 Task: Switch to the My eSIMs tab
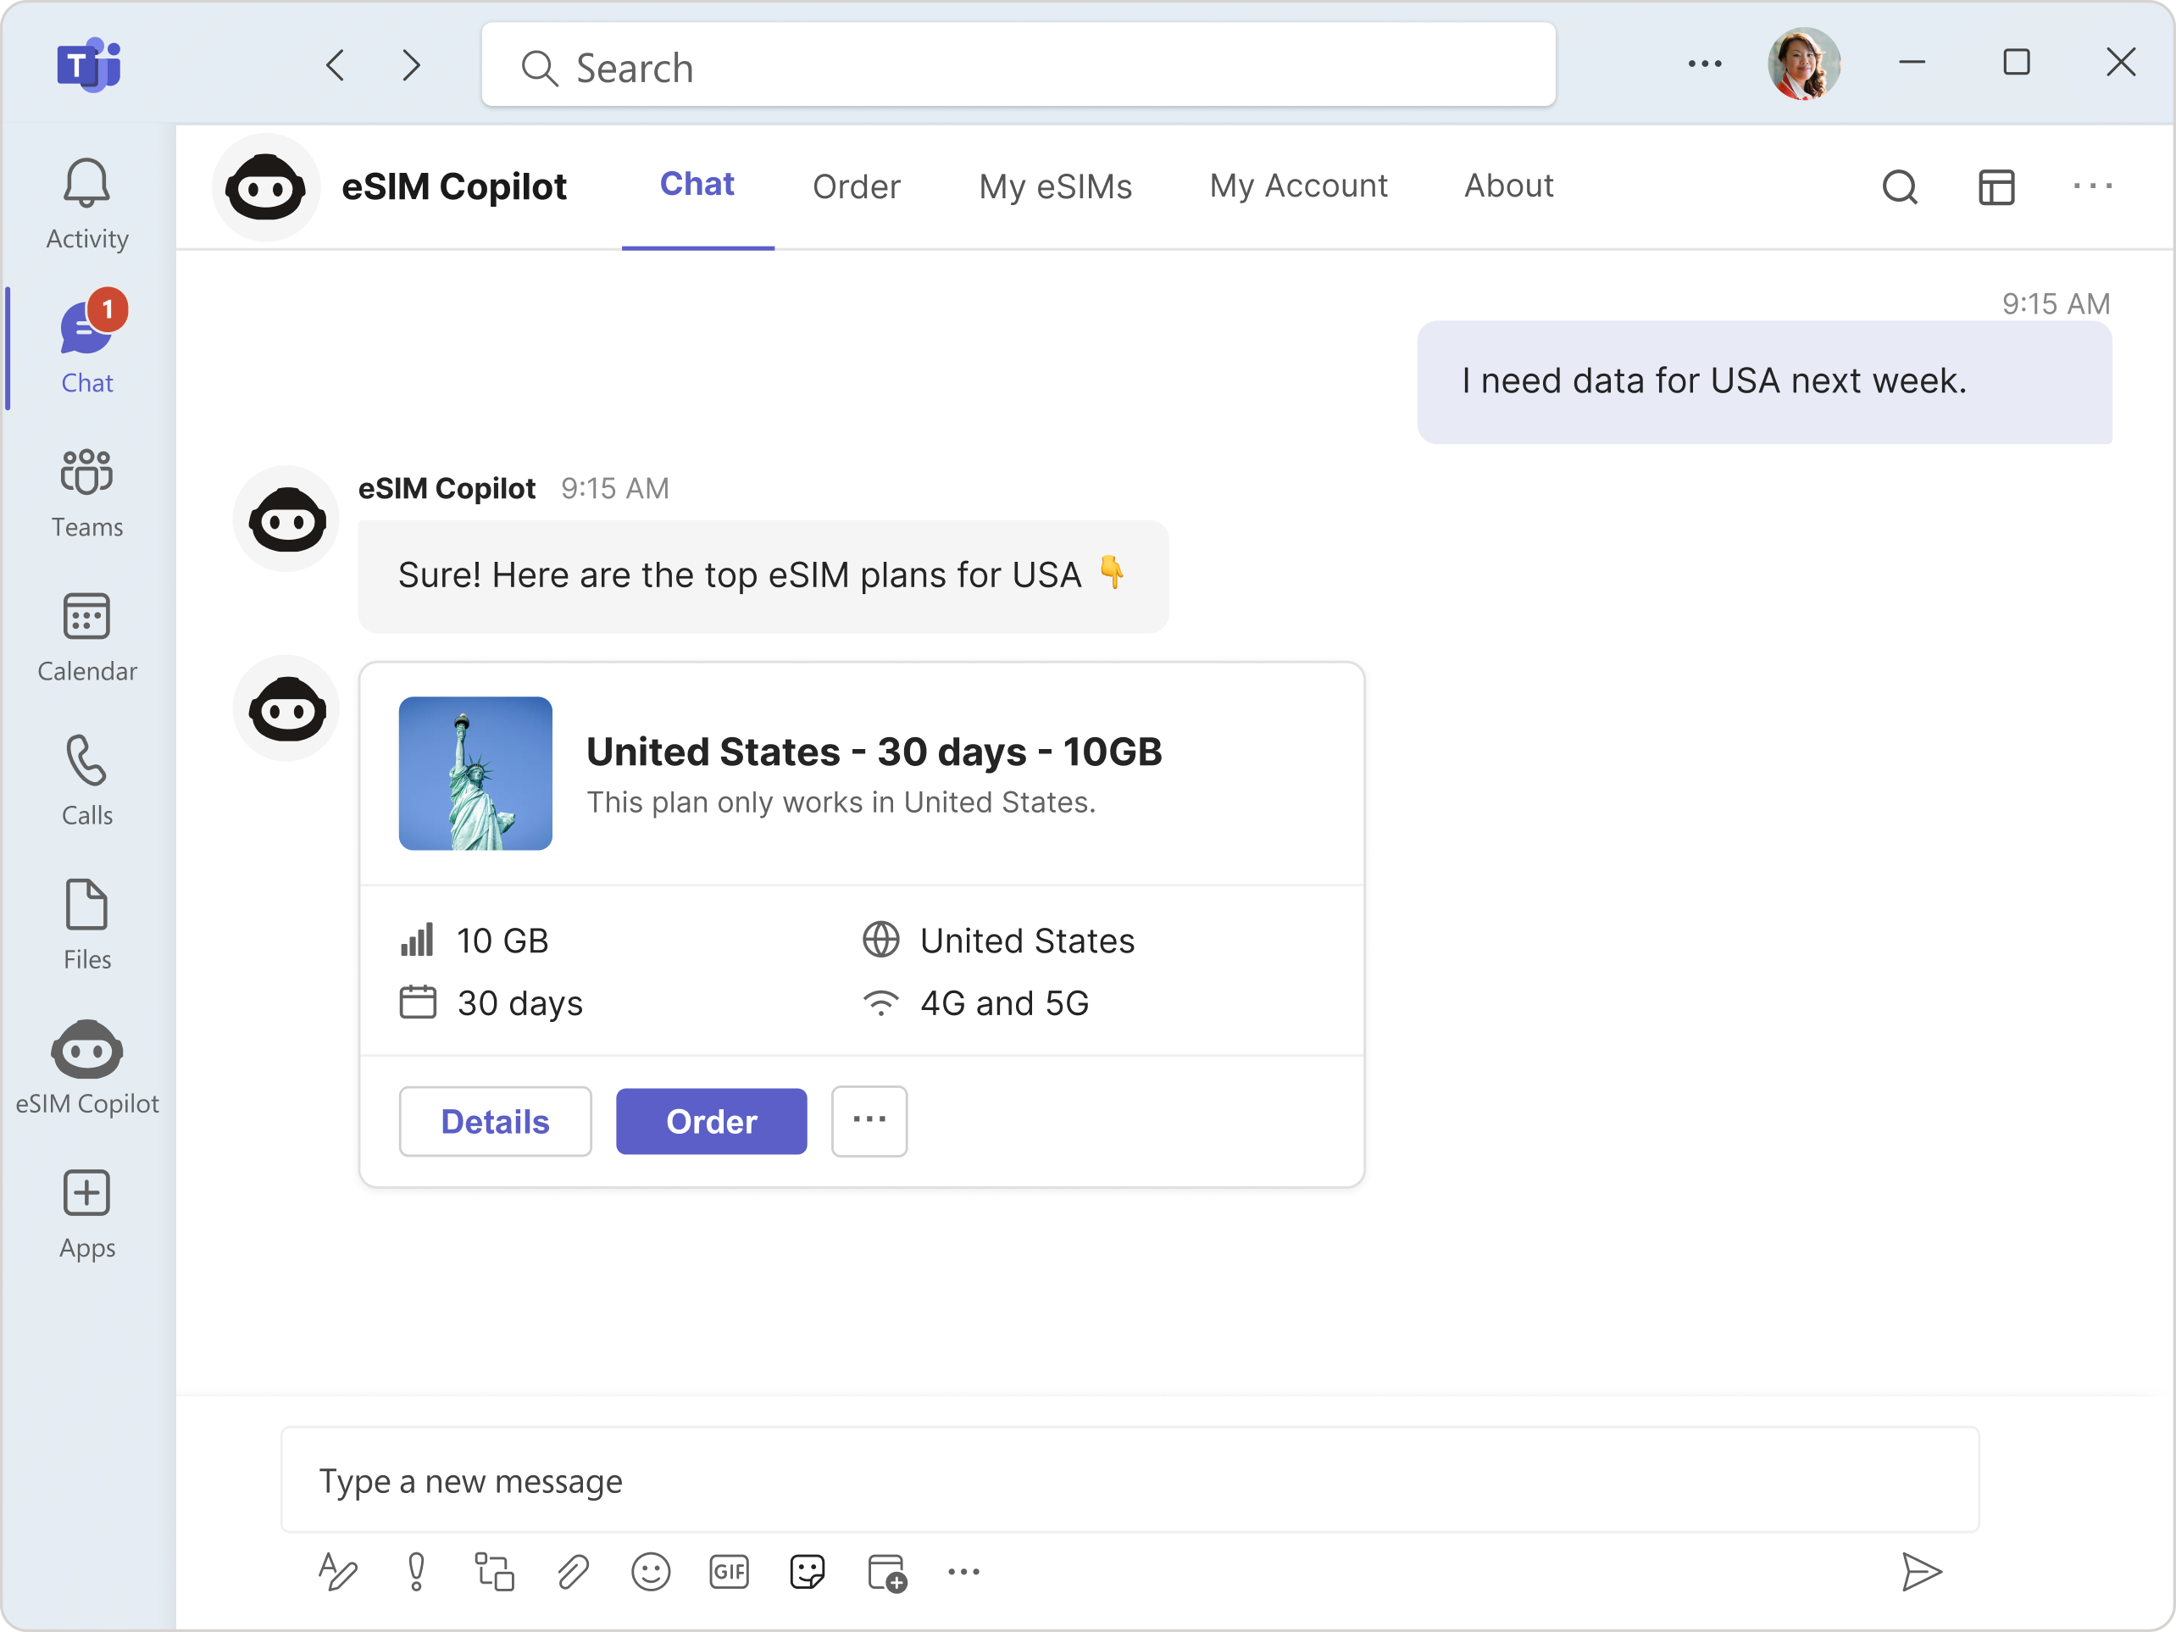pos(1056,187)
